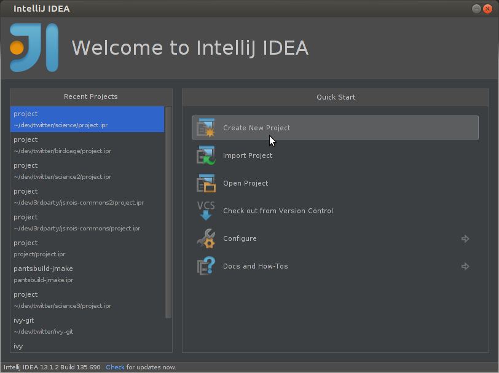Choose Open Project label
The width and height of the screenshot is (499, 373).
(x=245, y=183)
